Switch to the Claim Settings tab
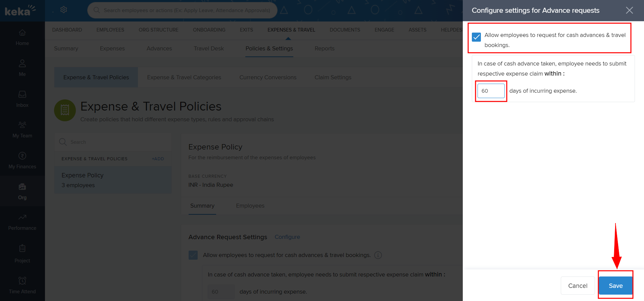The image size is (644, 301). click(333, 77)
